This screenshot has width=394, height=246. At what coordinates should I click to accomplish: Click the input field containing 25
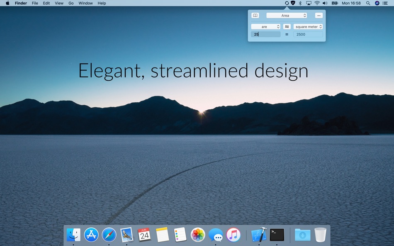(x=265, y=34)
